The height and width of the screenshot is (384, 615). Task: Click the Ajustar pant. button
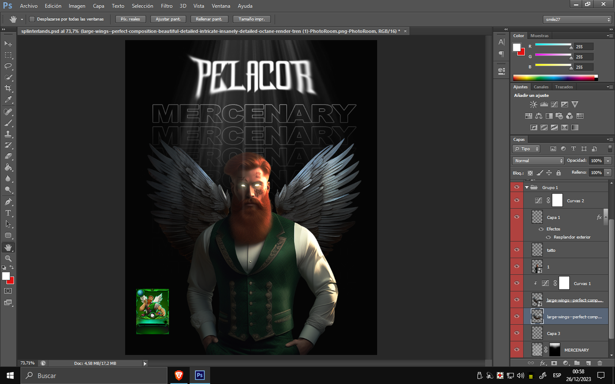point(168,19)
